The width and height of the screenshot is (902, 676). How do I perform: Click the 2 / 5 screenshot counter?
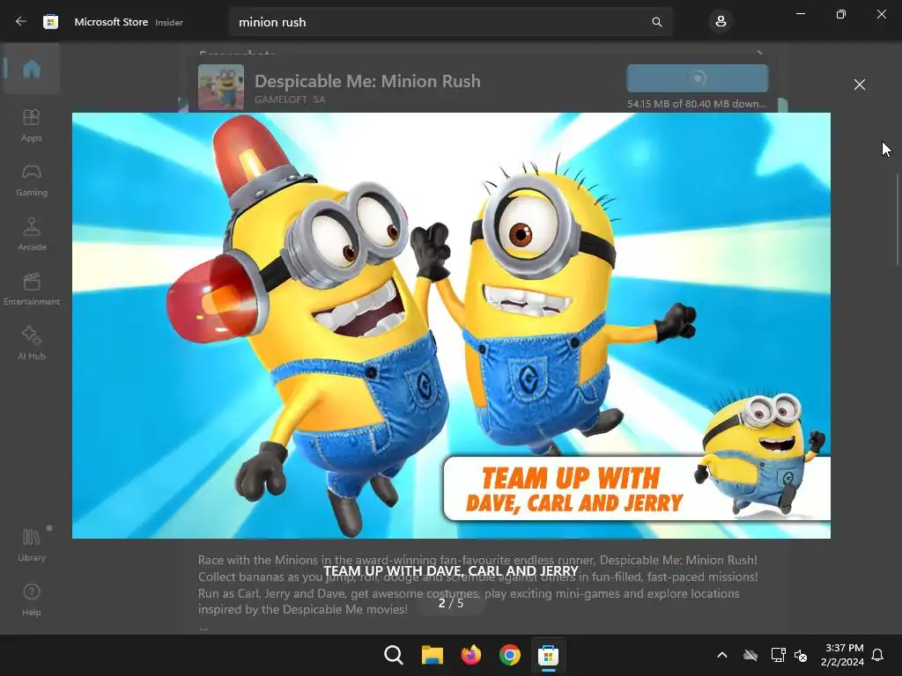(x=451, y=603)
